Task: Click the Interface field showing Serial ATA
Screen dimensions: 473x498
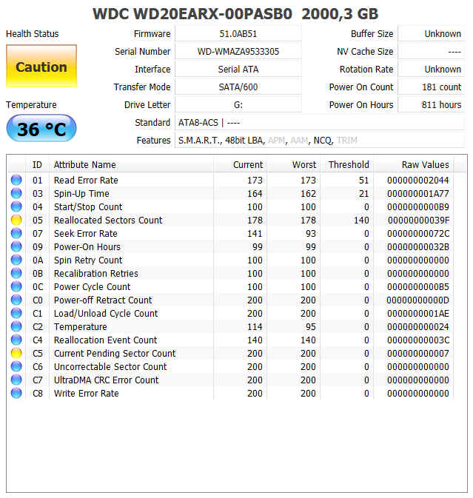Action: pos(238,70)
